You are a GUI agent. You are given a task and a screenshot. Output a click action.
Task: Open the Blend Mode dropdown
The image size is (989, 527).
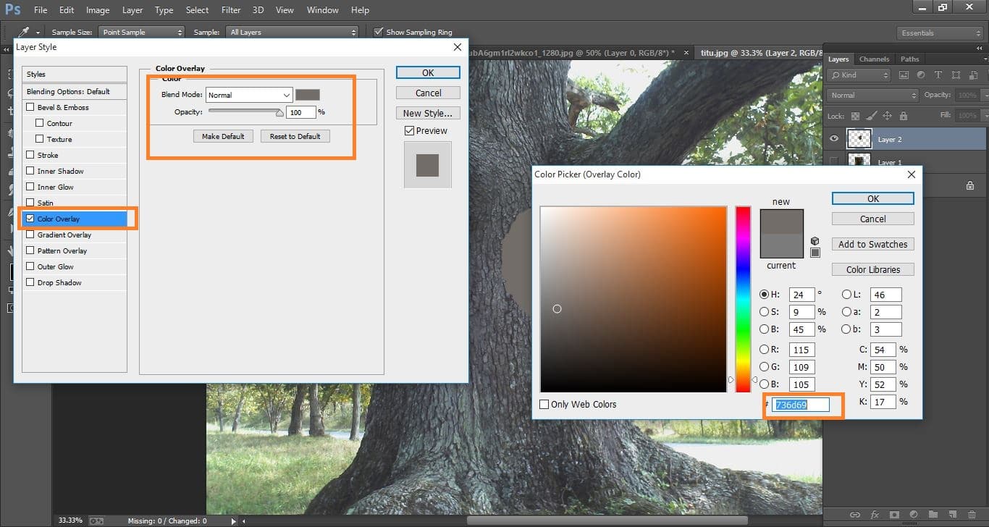point(249,95)
